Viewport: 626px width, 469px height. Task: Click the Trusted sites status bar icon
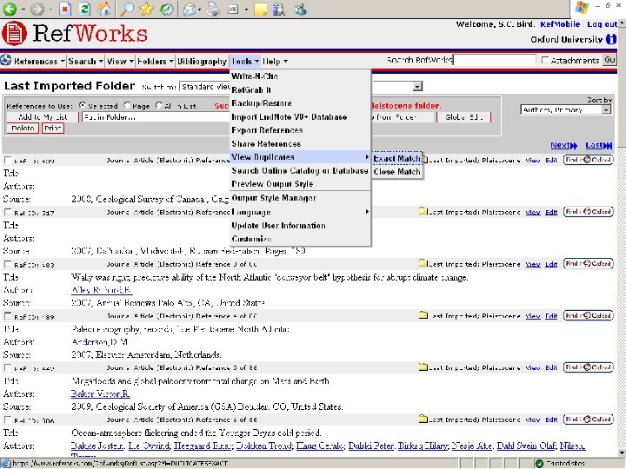click(539, 464)
